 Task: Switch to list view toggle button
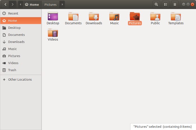pyautogui.click(x=166, y=4)
